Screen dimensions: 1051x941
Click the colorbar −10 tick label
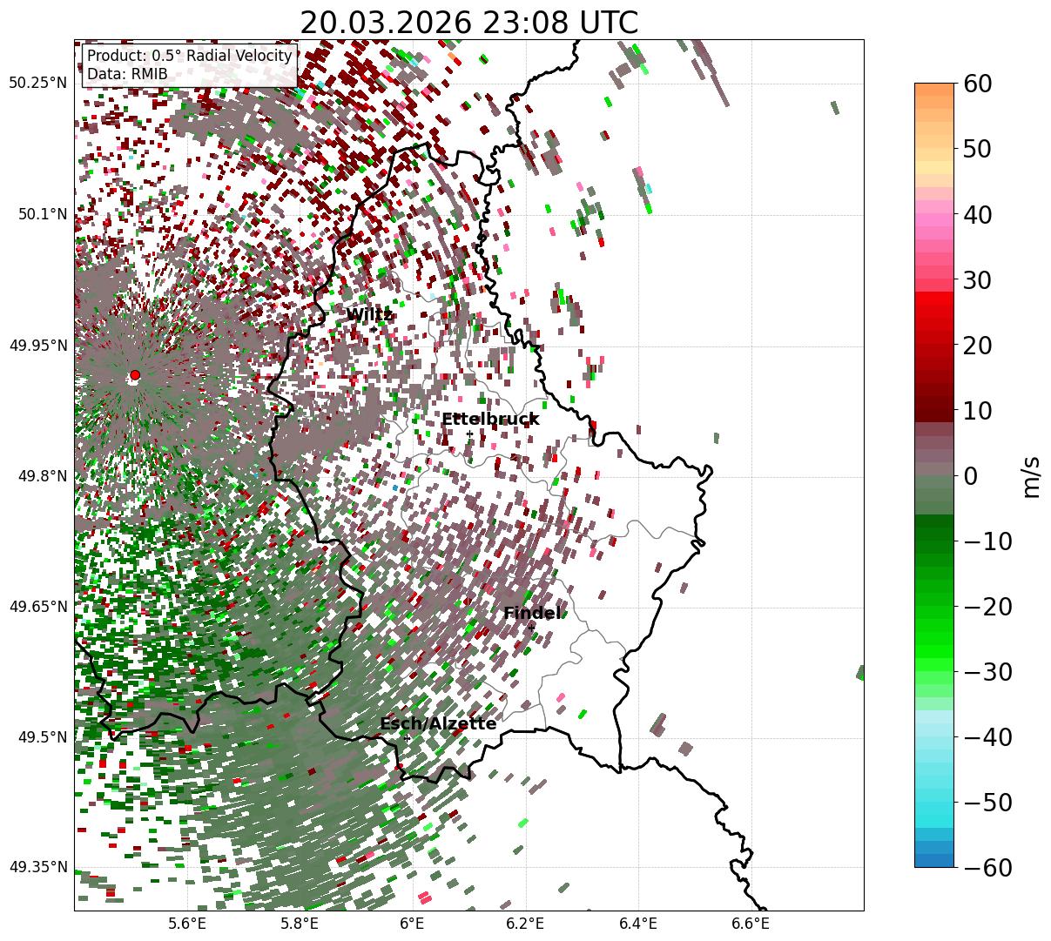[x=987, y=541]
